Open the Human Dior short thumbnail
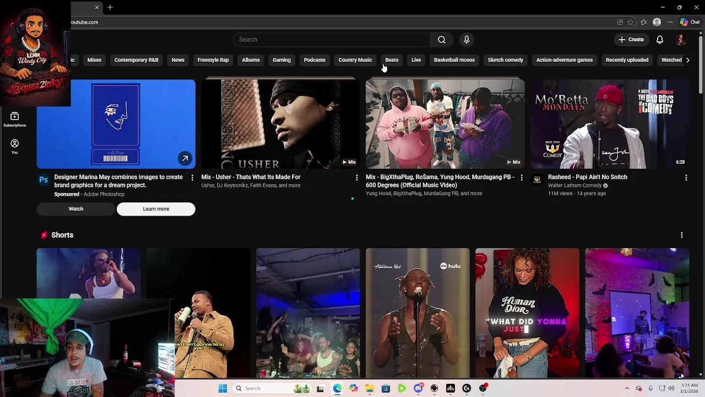Screen dimensions: 705x397 click(x=527, y=313)
